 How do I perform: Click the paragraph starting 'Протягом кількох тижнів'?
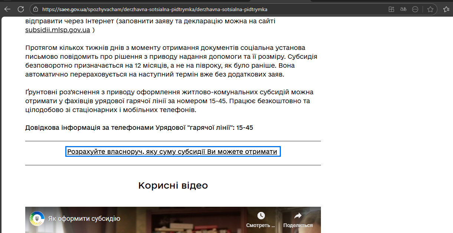point(171,61)
